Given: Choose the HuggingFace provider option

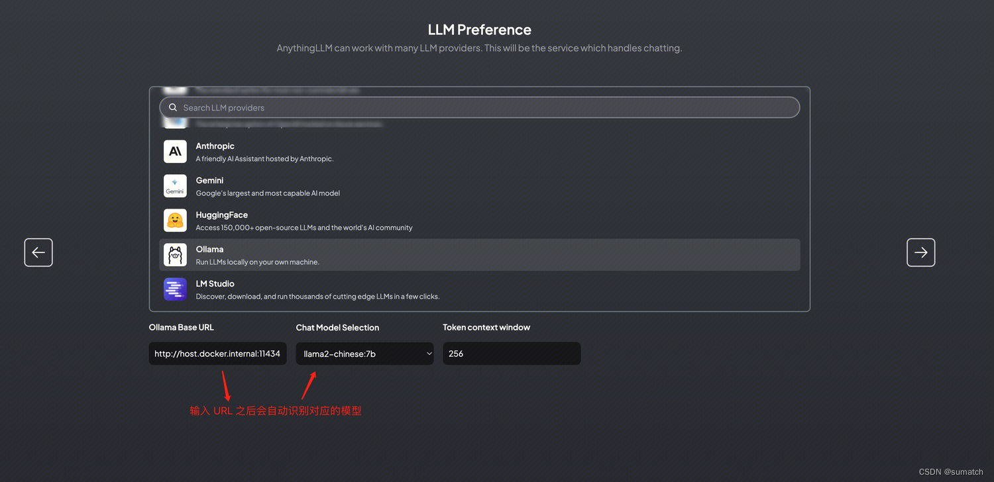Looking at the screenshot, I should [x=480, y=220].
